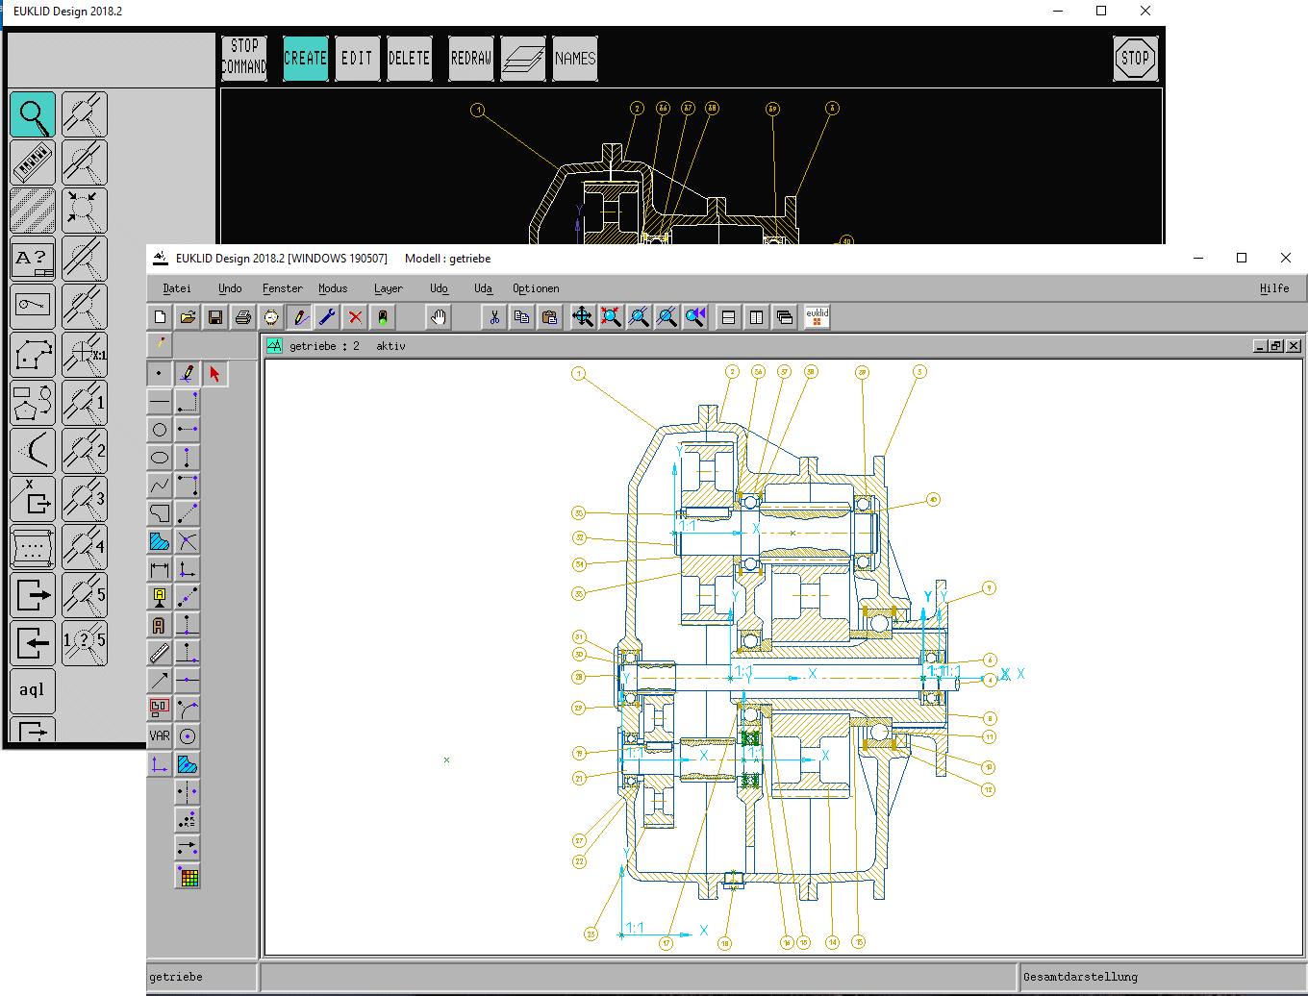Select the intersection point snap tool
Screen dimensions: 1308x996
click(188, 541)
